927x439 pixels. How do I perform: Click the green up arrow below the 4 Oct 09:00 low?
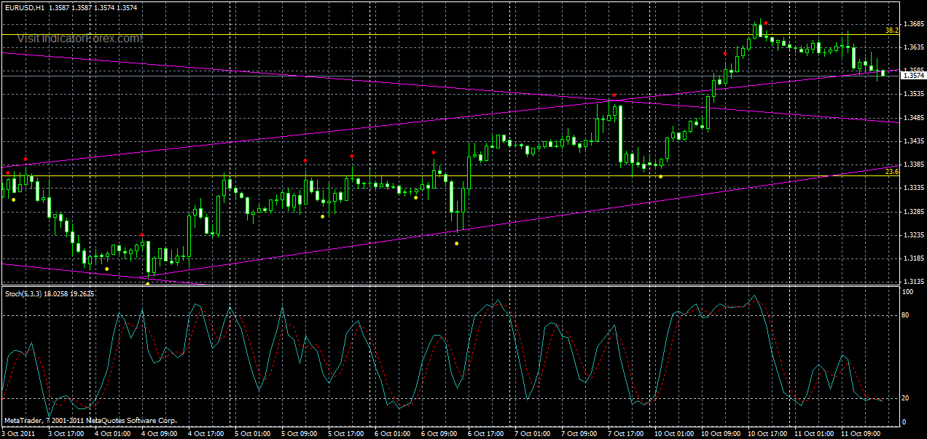[148, 284]
